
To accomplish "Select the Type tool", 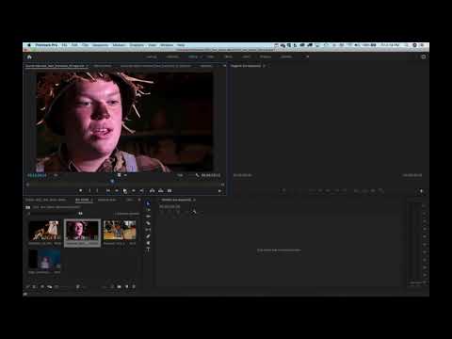I will [x=148, y=250].
